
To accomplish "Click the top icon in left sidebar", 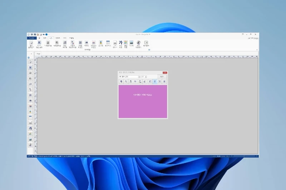I will coord(30,62).
